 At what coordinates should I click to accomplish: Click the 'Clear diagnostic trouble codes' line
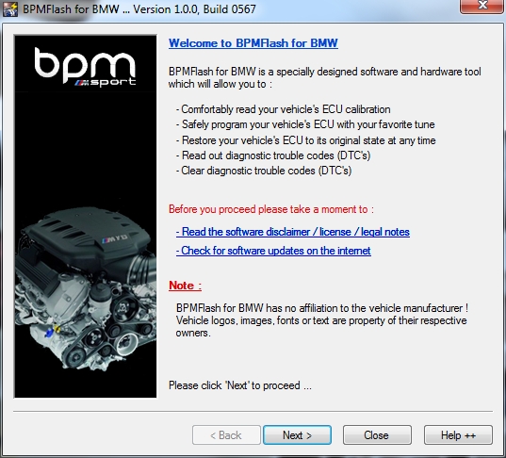pos(264,171)
